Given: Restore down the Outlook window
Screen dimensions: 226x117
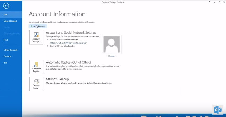Looking at the screenshot, I should click(x=219, y=2).
